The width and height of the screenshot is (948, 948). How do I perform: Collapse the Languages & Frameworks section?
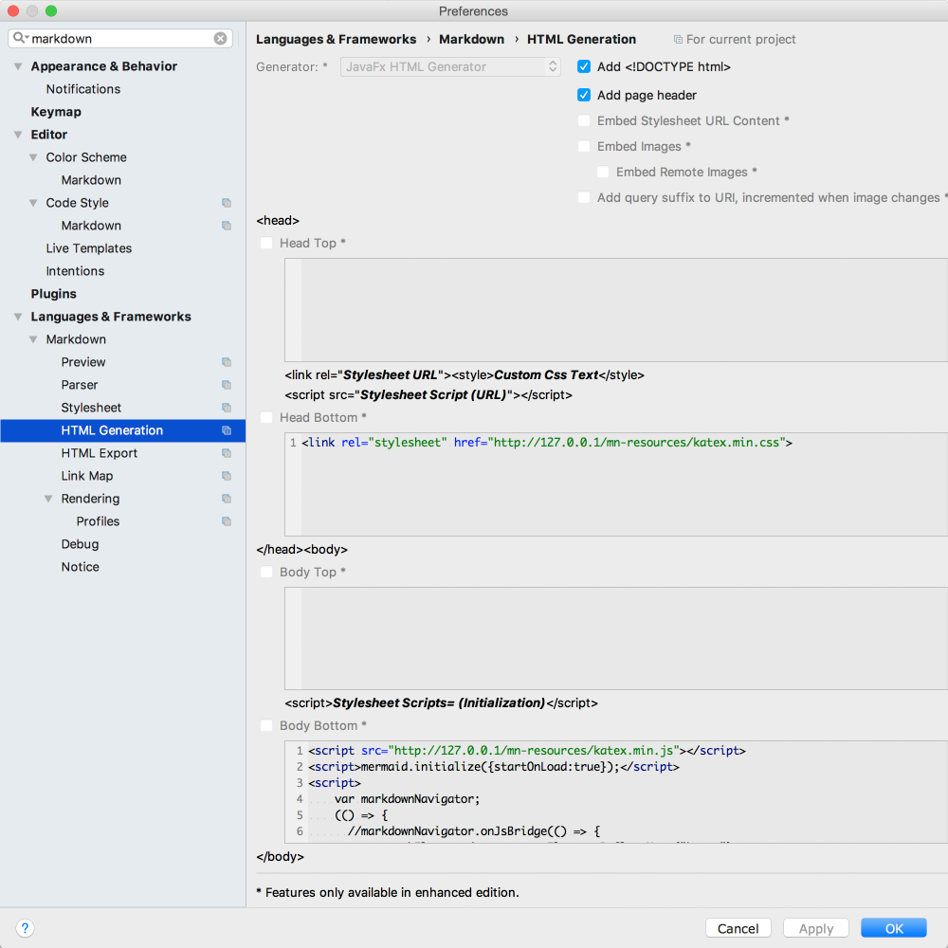click(x=18, y=317)
